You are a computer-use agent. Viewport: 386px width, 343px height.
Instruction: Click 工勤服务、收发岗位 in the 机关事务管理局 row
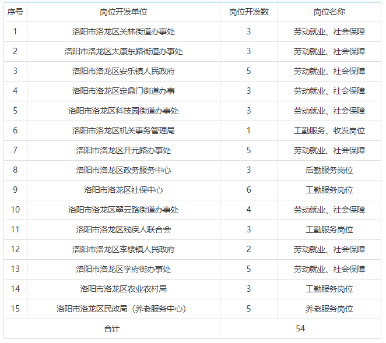[x=329, y=130]
